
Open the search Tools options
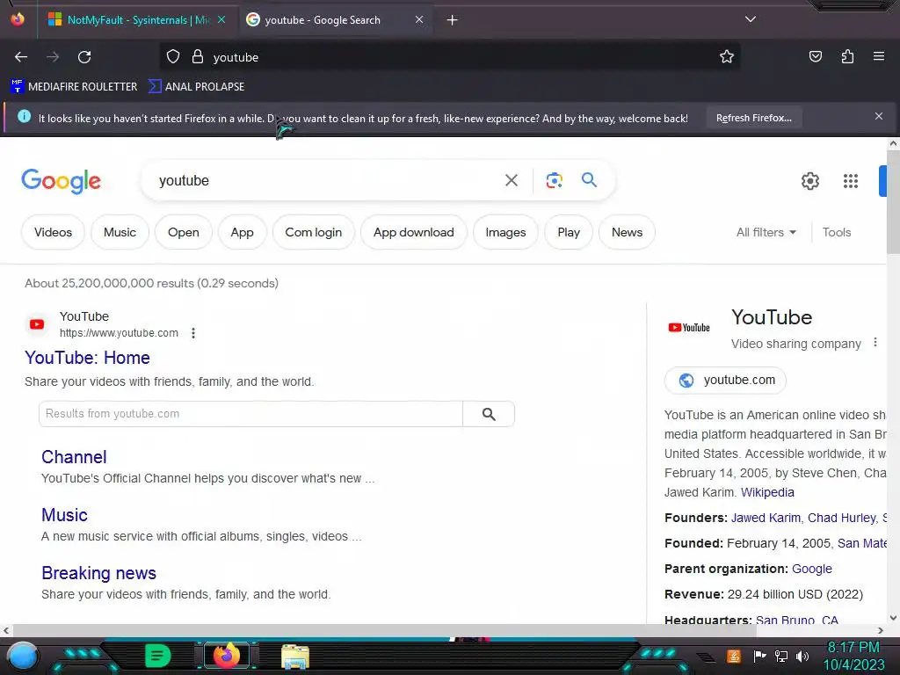(x=837, y=232)
